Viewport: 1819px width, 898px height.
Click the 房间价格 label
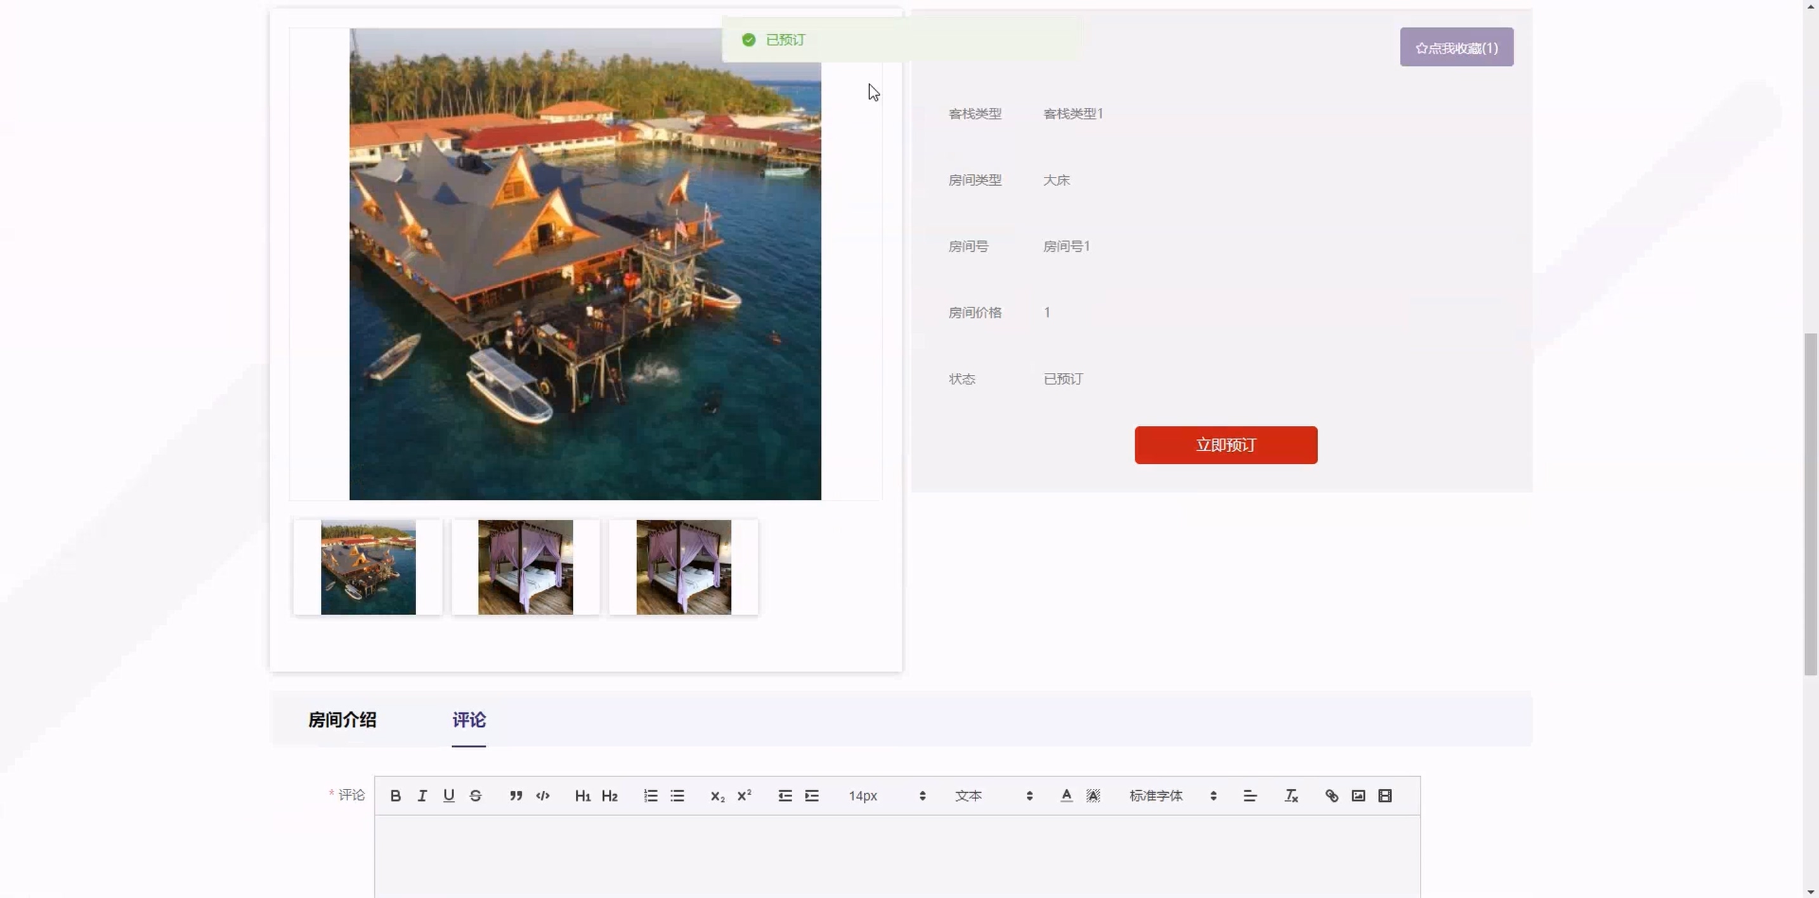(x=974, y=313)
